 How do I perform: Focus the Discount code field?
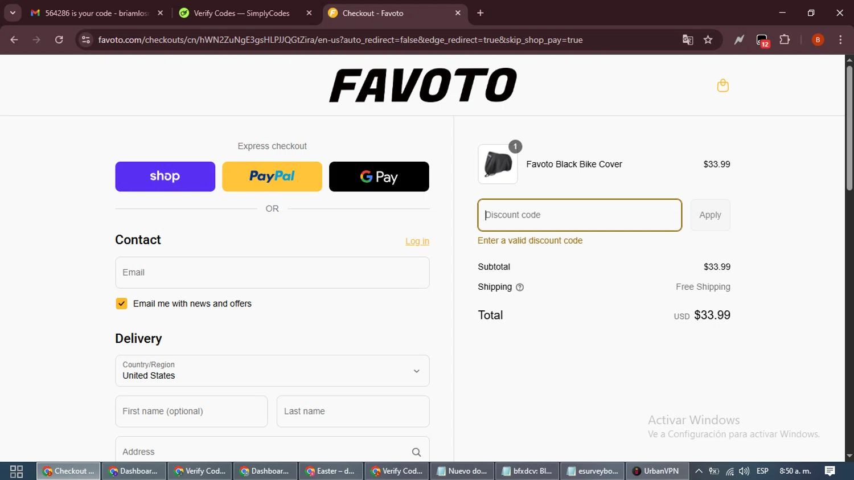pyautogui.click(x=580, y=215)
